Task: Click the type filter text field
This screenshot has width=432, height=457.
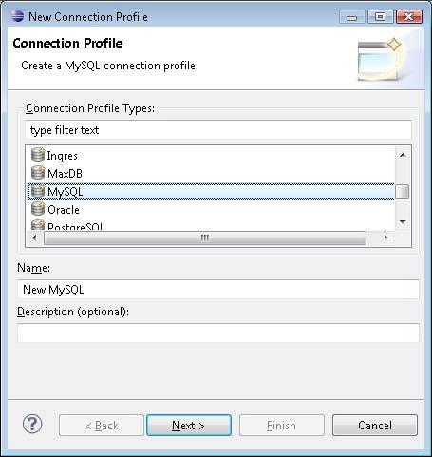Action: pos(218,130)
